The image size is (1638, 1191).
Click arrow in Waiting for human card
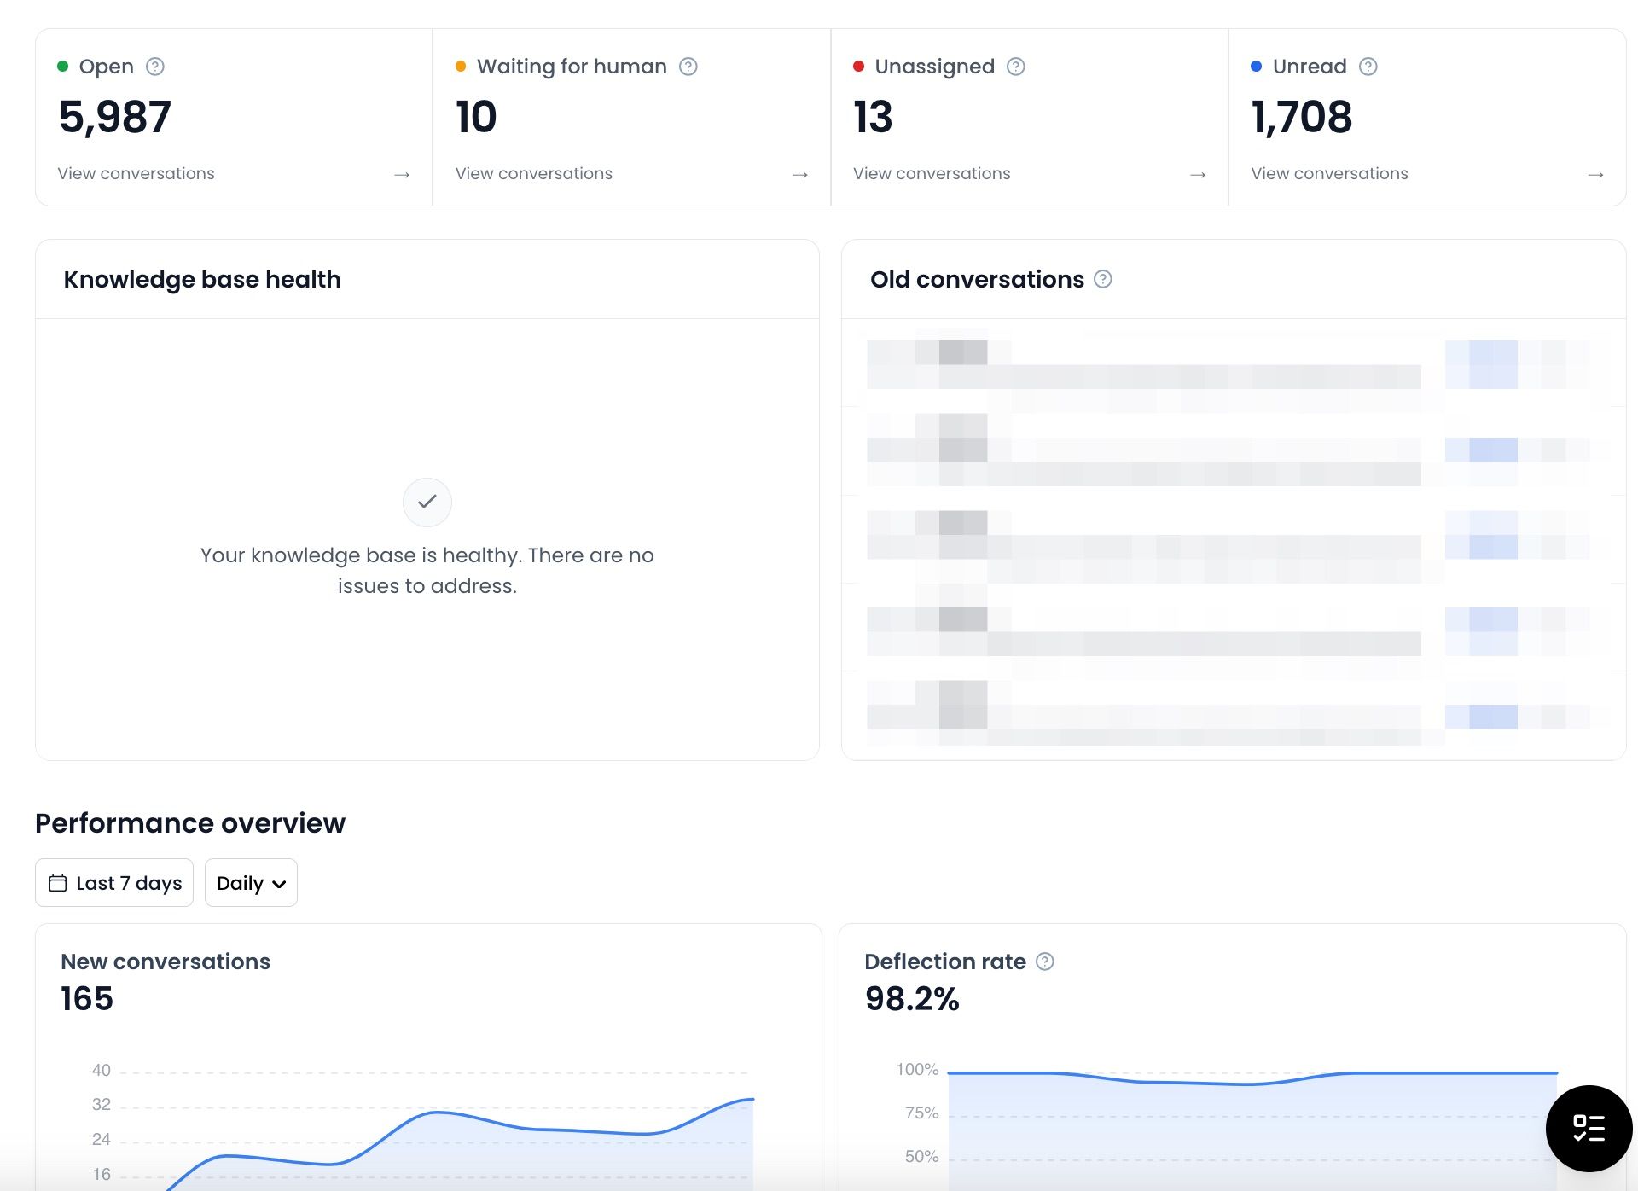pyautogui.click(x=800, y=175)
